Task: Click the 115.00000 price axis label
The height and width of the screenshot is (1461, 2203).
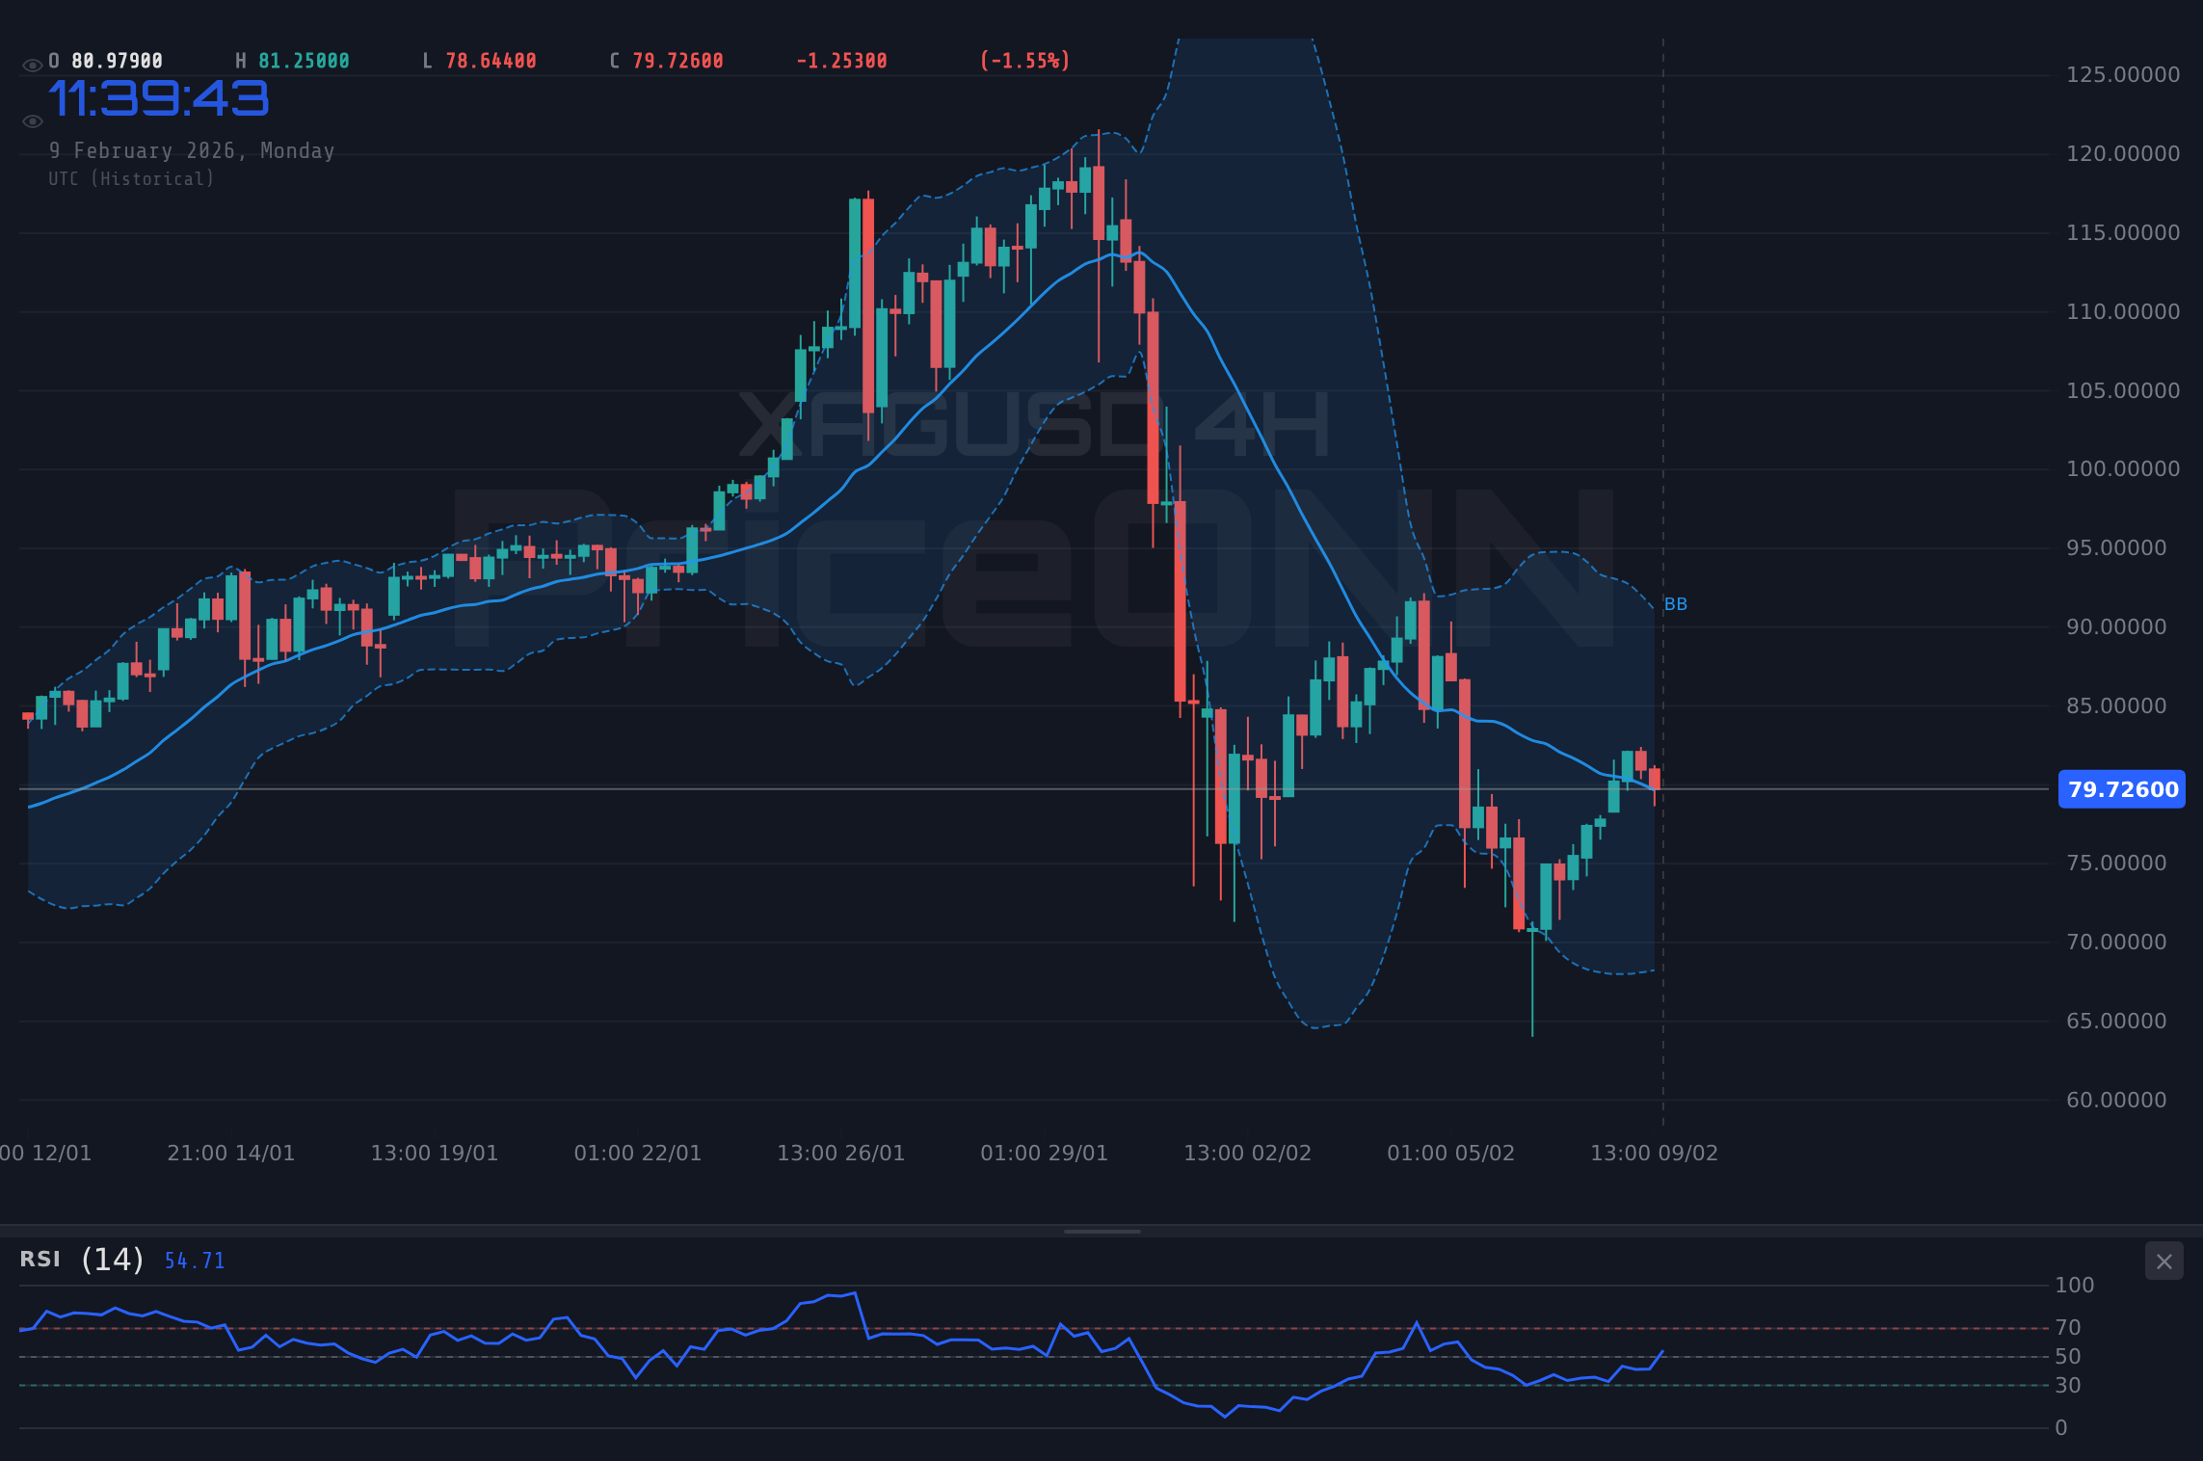Action: coord(2123,233)
